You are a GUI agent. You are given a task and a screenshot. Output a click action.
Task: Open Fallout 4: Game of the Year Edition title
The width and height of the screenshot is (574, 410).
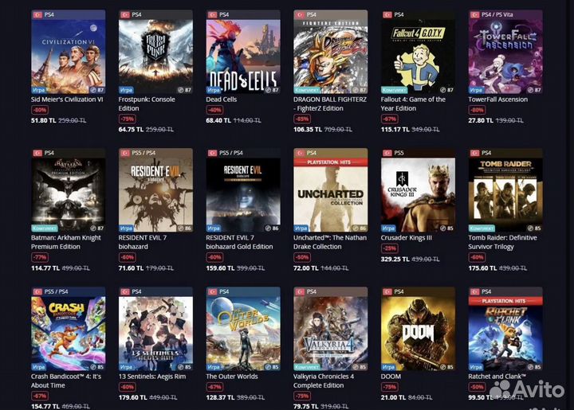413,103
